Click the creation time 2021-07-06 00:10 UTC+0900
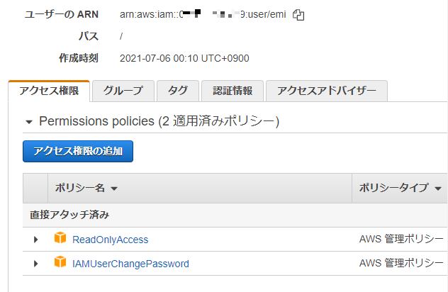This screenshot has height=292, width=448. [x=184, y=58]
